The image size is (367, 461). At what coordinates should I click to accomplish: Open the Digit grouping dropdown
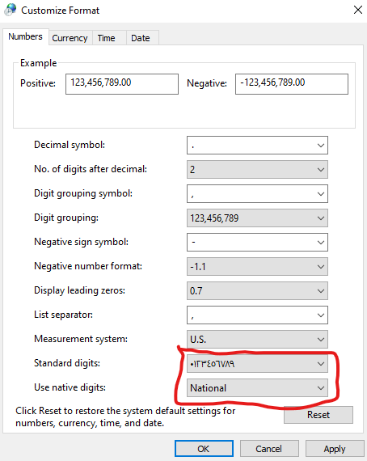(257, 218)
